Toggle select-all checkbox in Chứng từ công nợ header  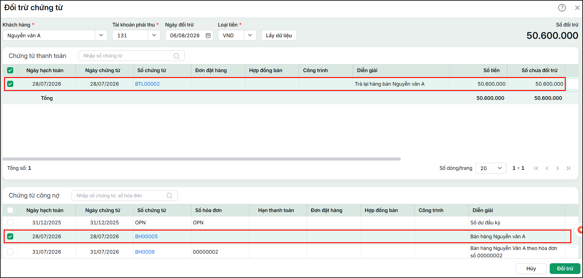(x=10, y=210)
